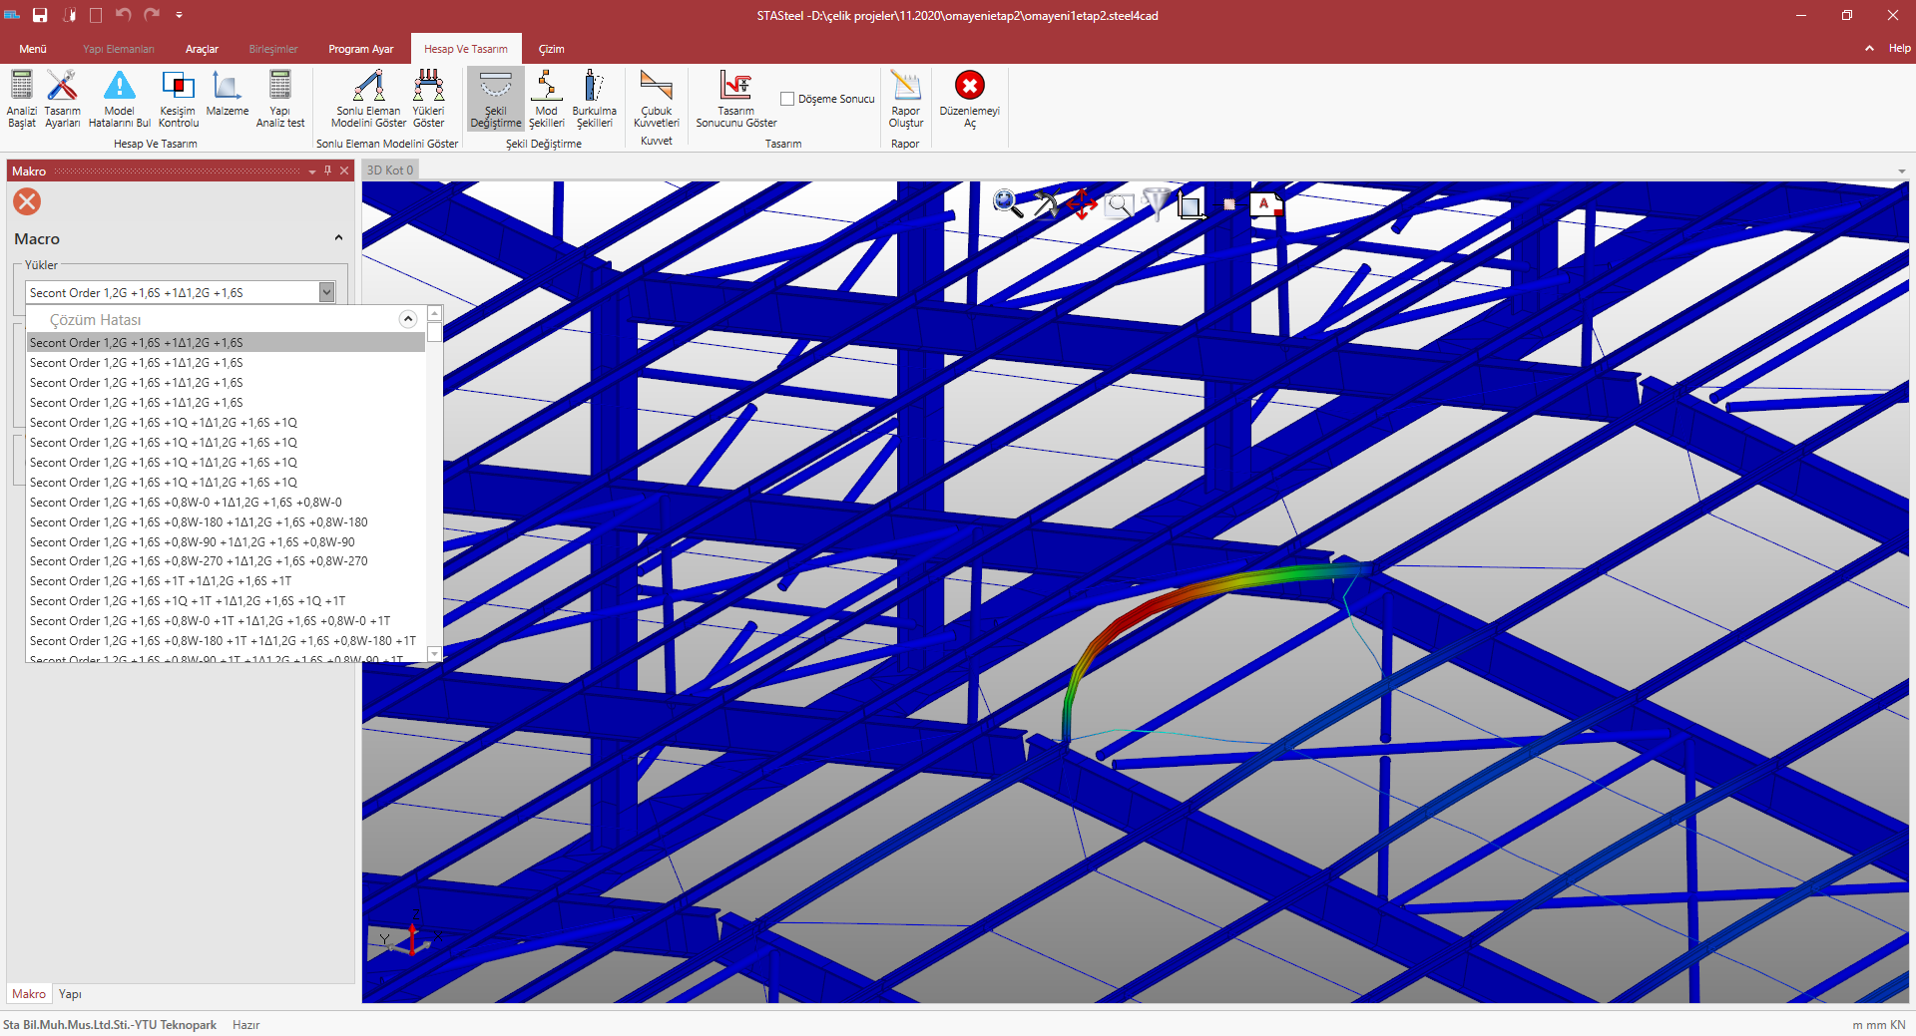
Task: Show the Sonlu Eleman Modelini Göster view
Action: pyautogui.click(x=368, y=87)
